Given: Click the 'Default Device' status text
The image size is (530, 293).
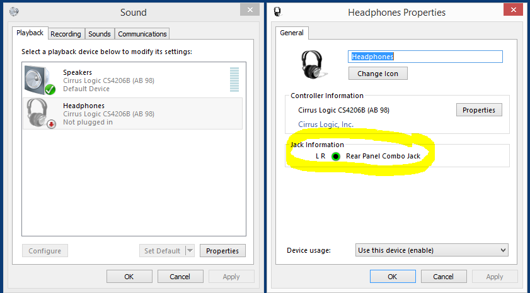Looking at the screenshot, I should pyautogui.click(x=86, y=89).
